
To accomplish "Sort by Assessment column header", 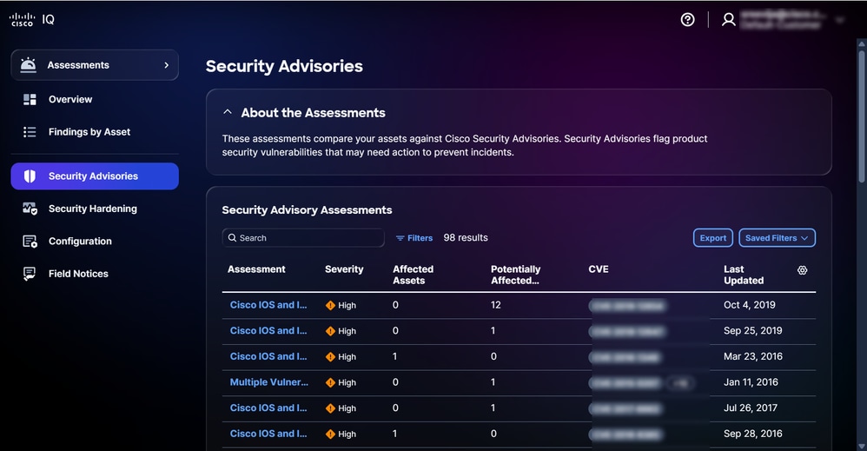I will tap(256, 269).
